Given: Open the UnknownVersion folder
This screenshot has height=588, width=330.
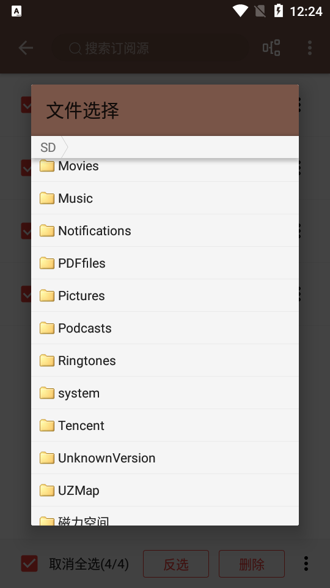Looking at the screenshot, I should (x=165, y=458).
